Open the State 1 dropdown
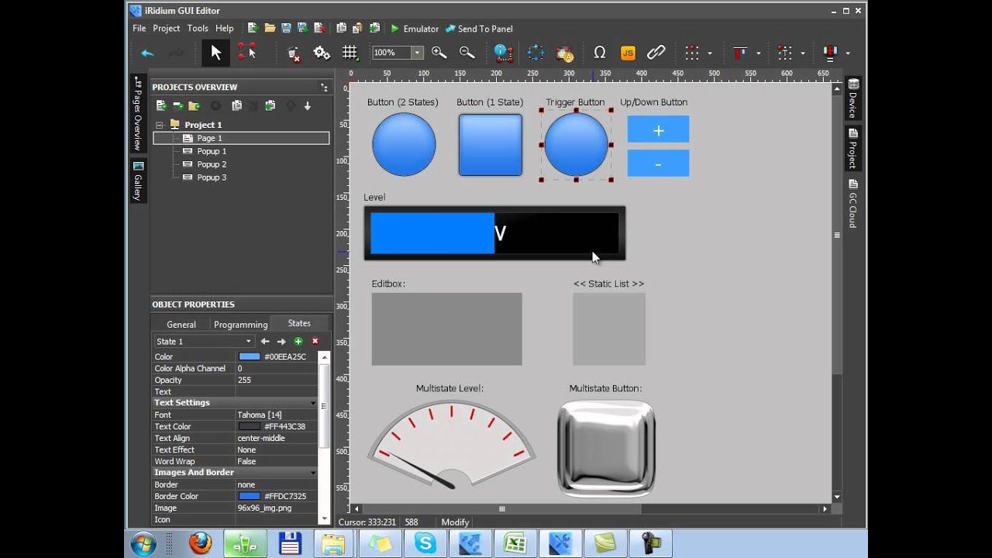This screenshot has width=992, height=558. 248,342
